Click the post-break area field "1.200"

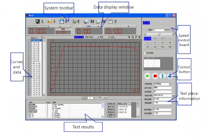(162, 113)
